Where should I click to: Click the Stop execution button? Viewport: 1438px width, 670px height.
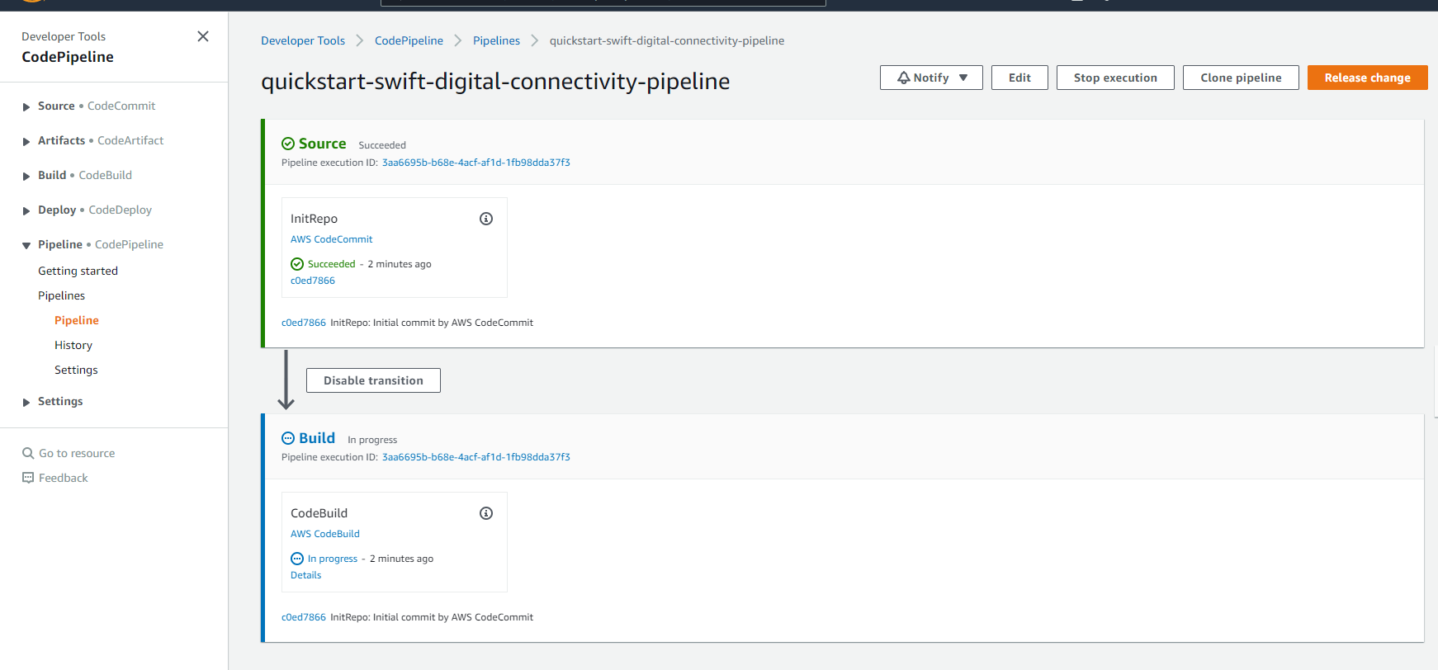tap(1115, 78)
